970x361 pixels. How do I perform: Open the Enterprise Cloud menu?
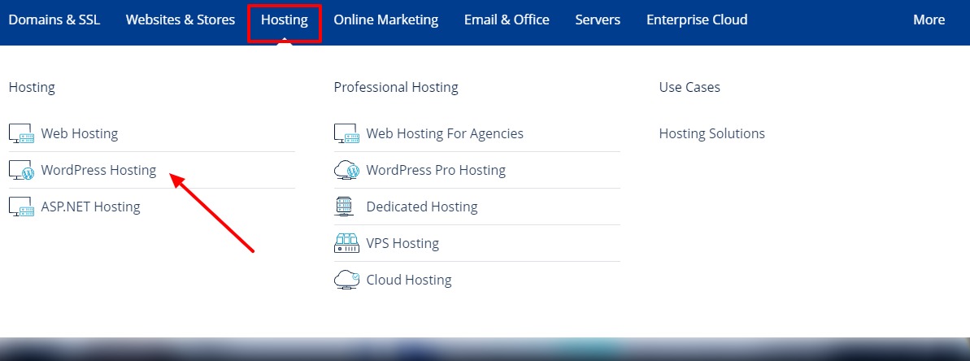point(697,20)
